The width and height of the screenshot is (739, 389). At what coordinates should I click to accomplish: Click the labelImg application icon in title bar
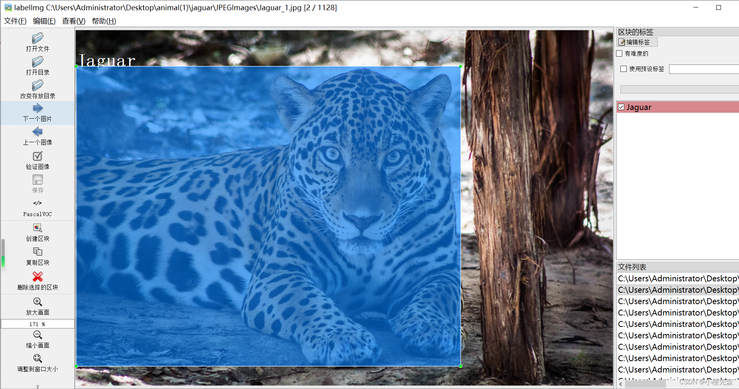pos(8,7)
